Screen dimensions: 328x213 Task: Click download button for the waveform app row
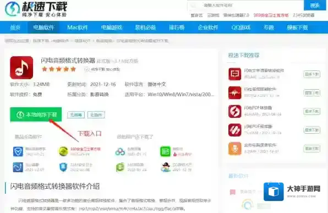click(x=311, y=92)
